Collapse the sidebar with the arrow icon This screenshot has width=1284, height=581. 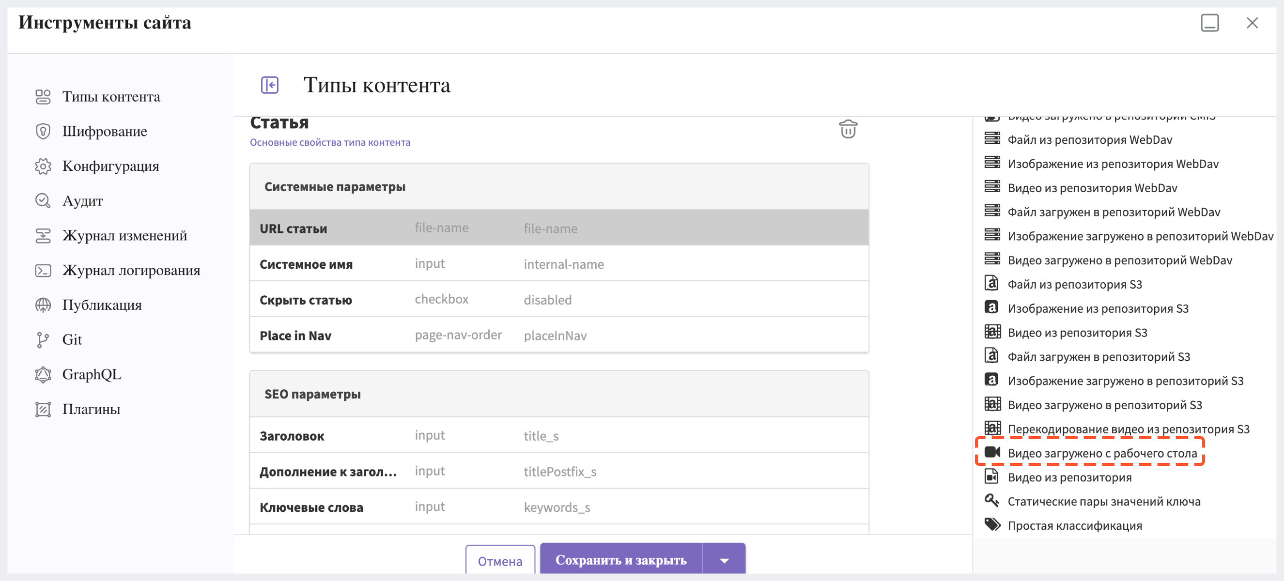pyautogui.click(x=270, y=85)
